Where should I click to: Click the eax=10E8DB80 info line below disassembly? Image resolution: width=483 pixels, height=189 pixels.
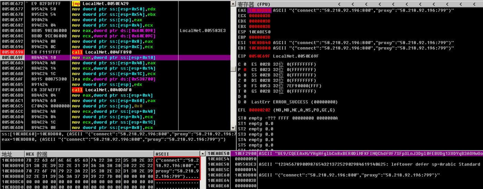click(114, 139)
